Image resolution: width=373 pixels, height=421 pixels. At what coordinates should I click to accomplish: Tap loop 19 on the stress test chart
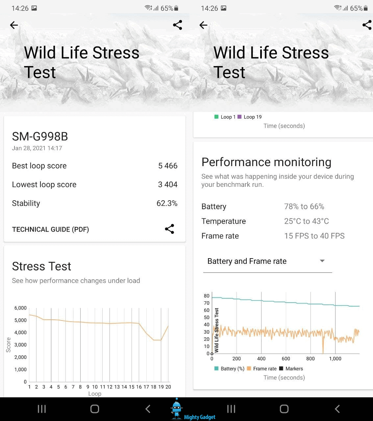(161, 340)
